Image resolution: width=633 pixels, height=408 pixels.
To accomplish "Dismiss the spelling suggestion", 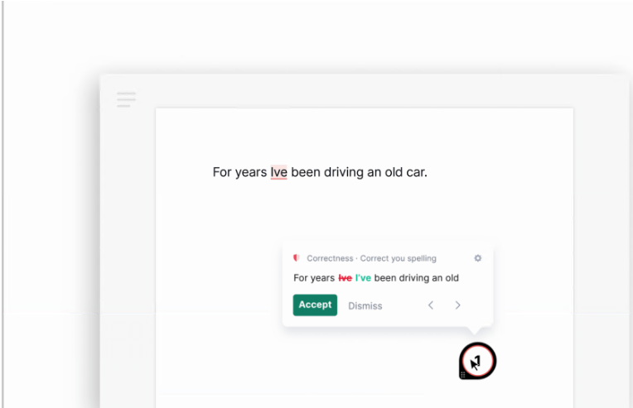I will tap(365, 306).
